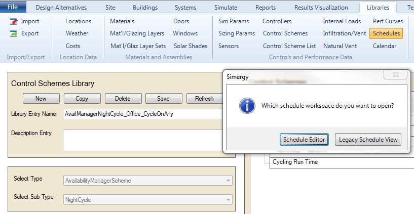This screenshot has width=414, height=214.
Task: Click the Export icon in the ribbon
Action: 14,33
